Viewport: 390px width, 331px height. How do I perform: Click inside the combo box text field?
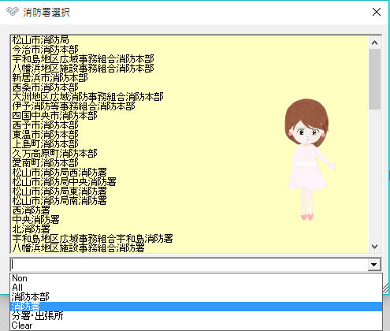pyautogui.click(x=189, y=265)
